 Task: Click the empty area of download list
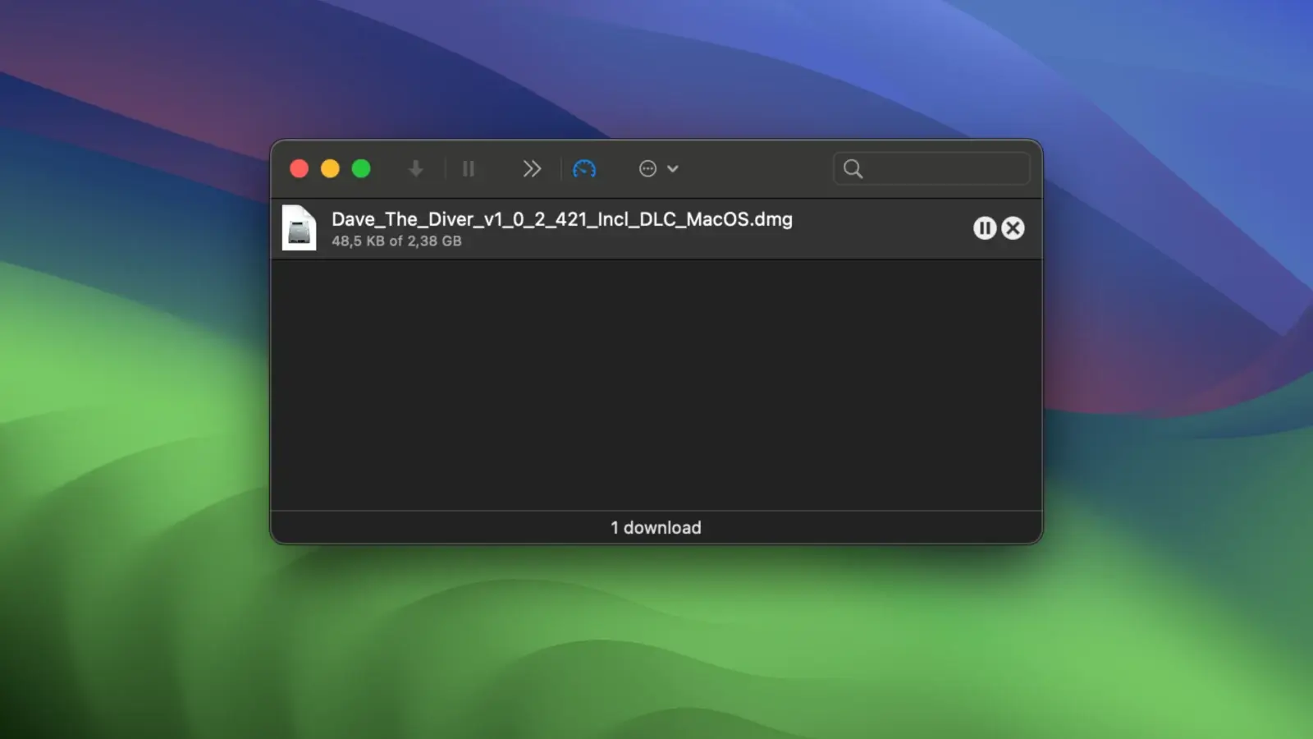pyautogui.click(x=656, y=386)
